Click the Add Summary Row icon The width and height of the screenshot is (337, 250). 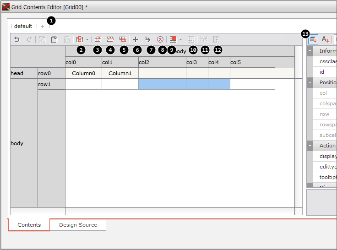122,40
